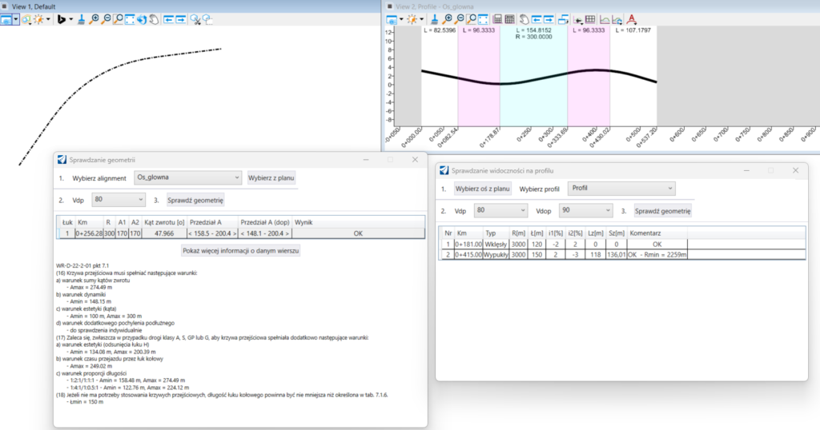This screenshot has height=430, width=820.
Task: Select Rotate View tool in View 1
Action: pos(142,18)
